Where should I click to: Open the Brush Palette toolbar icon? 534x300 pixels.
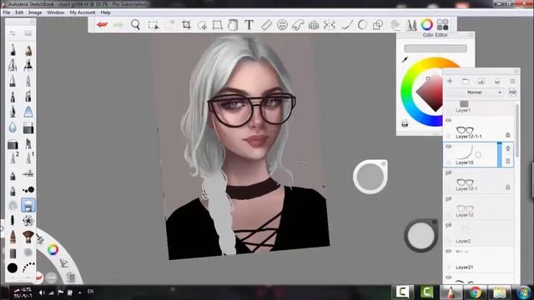tap(411, 25)
